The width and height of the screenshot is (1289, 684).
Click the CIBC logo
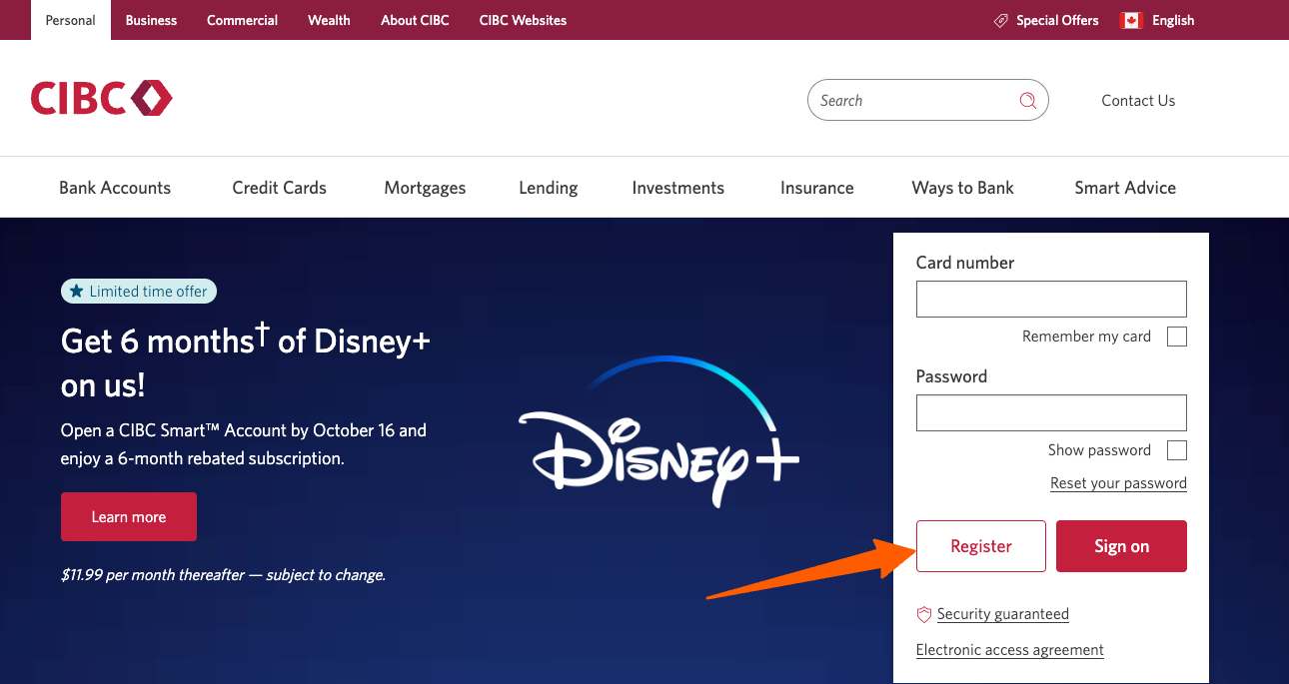[x=100, y=98]
